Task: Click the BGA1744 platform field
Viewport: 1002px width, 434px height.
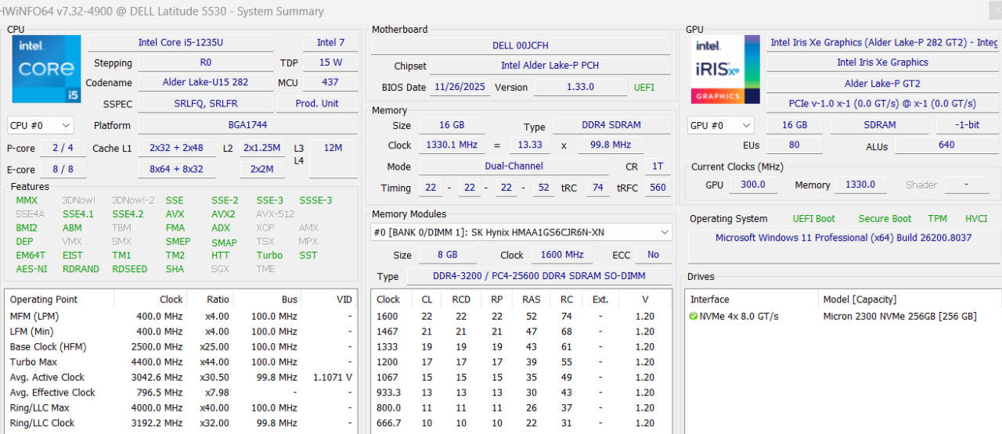Action: coord(247,125)
